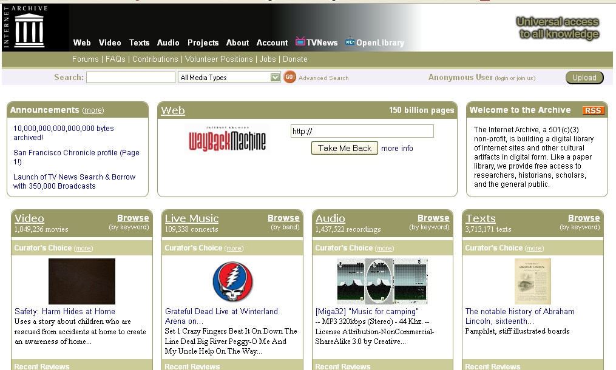Open the Account menu item

[x=272, y=43]
